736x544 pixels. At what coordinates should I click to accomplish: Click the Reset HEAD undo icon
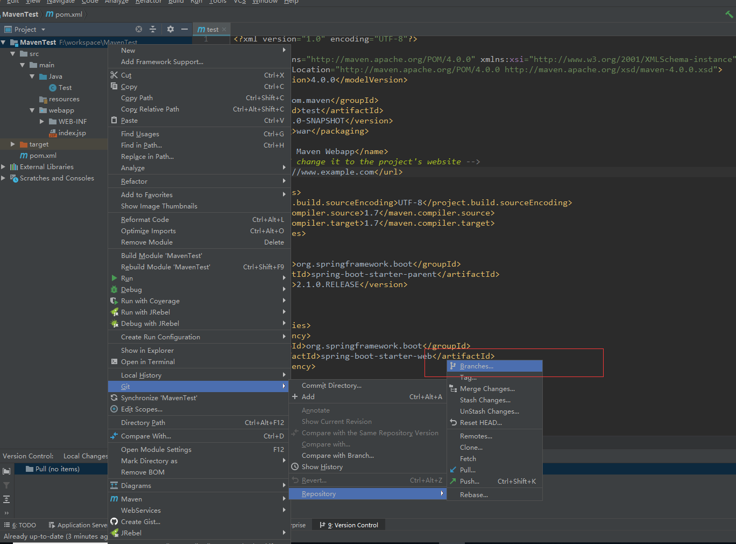click(x=453, y=422)
